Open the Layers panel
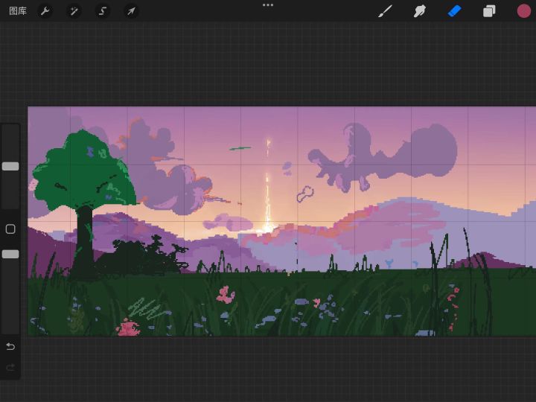Viewport: 536px width, 402px height. (489, 11)
